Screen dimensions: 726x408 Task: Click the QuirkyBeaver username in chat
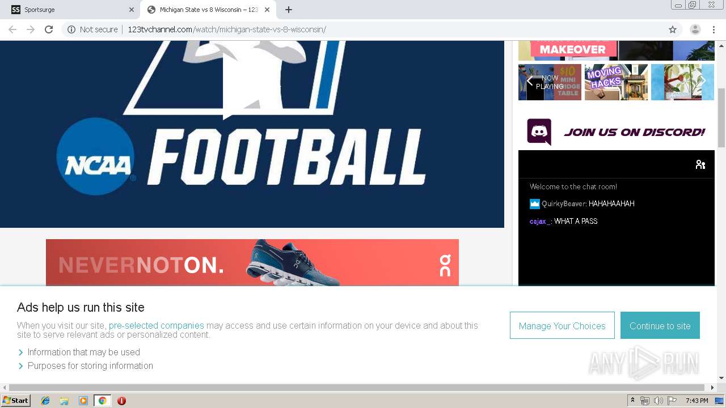pos(564,203)
